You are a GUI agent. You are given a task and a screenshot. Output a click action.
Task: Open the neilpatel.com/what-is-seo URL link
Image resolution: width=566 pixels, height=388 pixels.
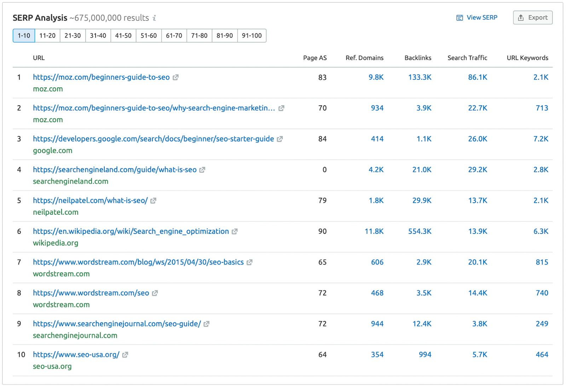[x=90, y=200]
